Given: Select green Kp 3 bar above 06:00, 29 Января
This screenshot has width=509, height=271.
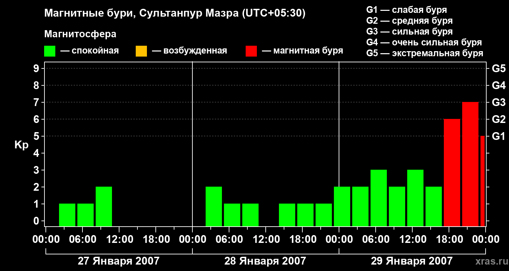Looking at the screenshot, I should (379, 198).
